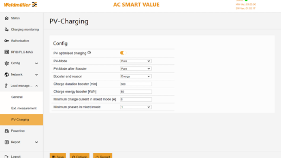Image resolution: width=281 pixels, height=158 pixels.
Task: Click the Weidmüller logo
Action: pyautogui.click(x=20, y=5)
